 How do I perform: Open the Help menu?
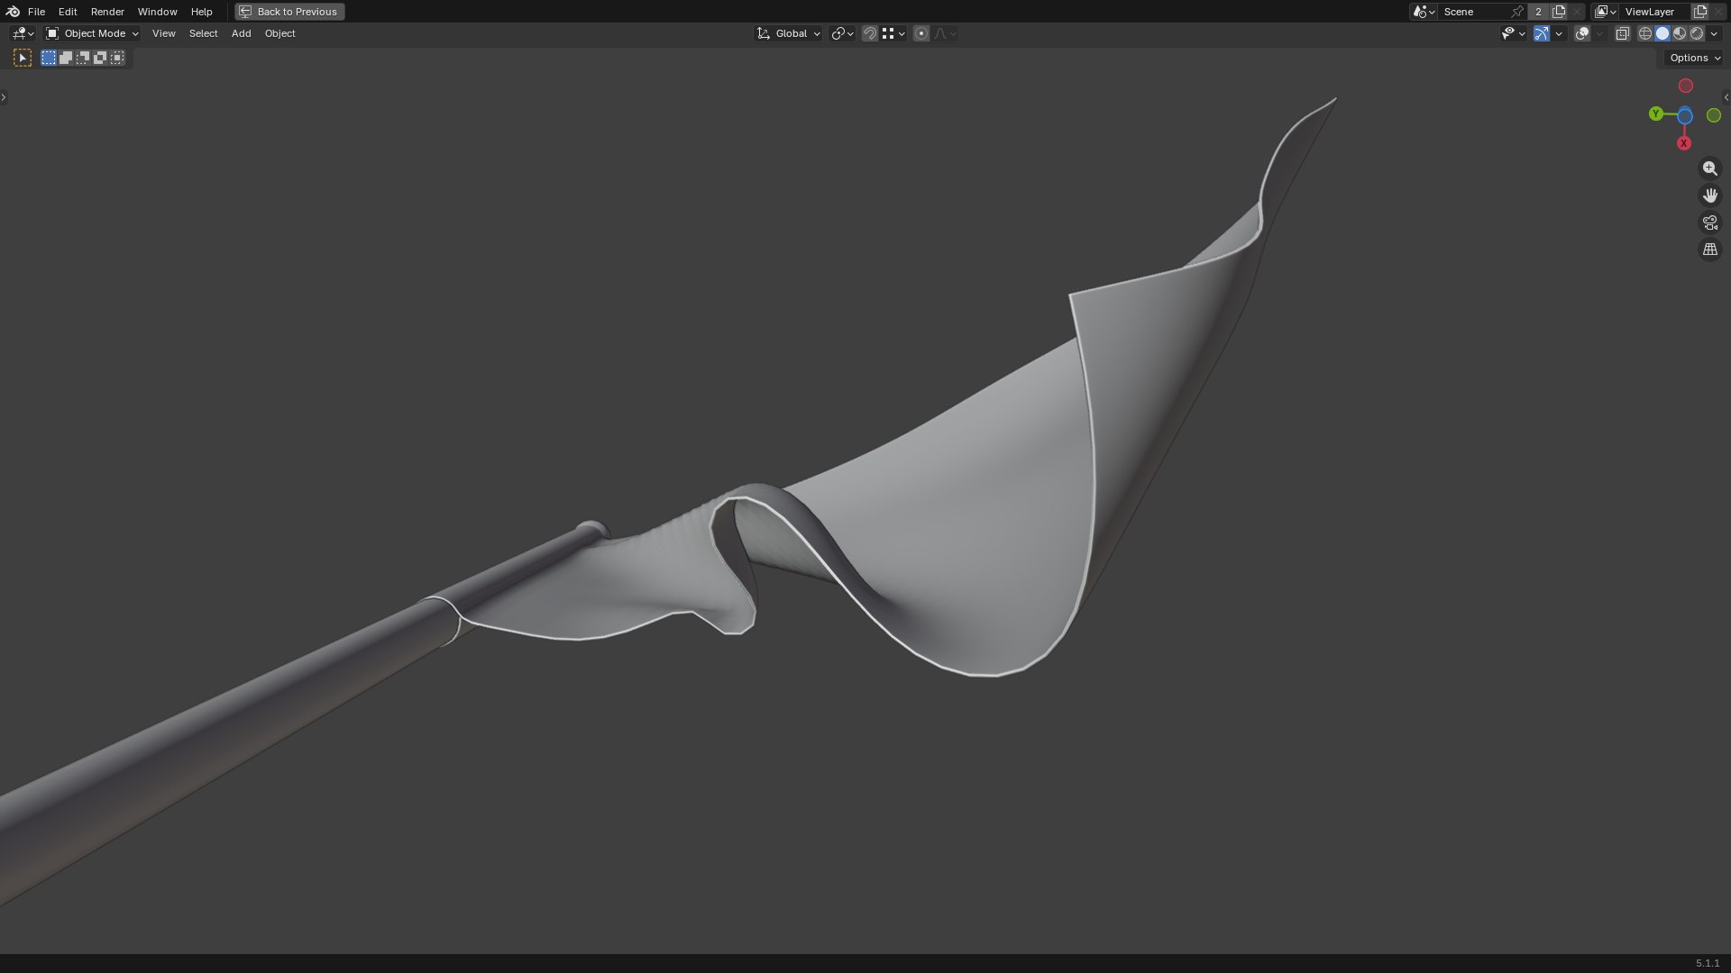(201, 12)
